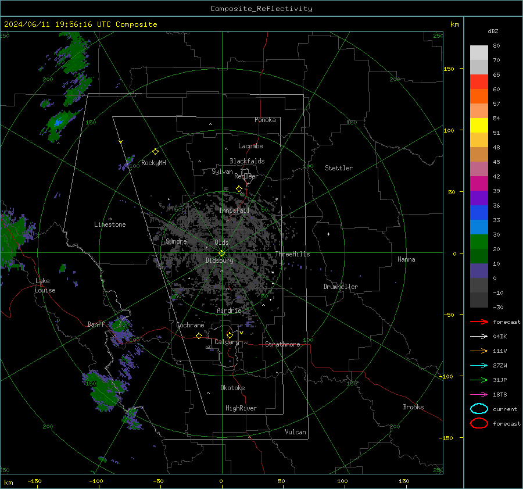Click the Composite_Reflectivity title
Screen dimensions: 523x489
coord(261,9)
